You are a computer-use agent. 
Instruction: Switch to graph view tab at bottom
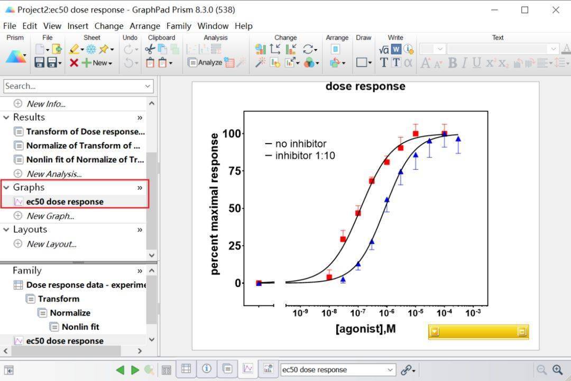[248, 369]
